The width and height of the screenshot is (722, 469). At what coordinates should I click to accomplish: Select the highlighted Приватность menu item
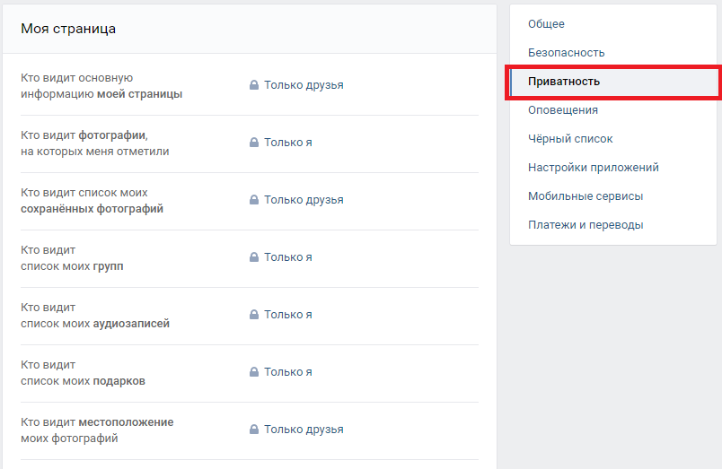[x=564, y=82]
